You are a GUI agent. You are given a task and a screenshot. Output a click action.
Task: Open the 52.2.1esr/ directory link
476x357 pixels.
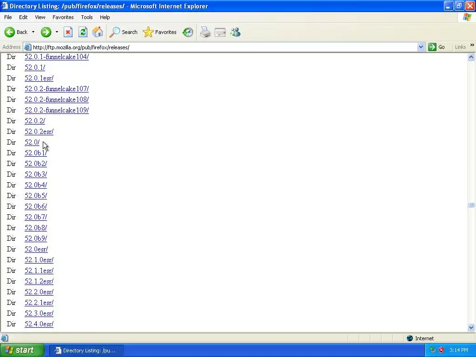click(x=39, y=303)
